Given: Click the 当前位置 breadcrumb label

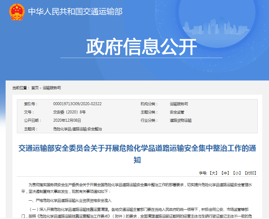Looking at the screenshot, I should [20, 88].
